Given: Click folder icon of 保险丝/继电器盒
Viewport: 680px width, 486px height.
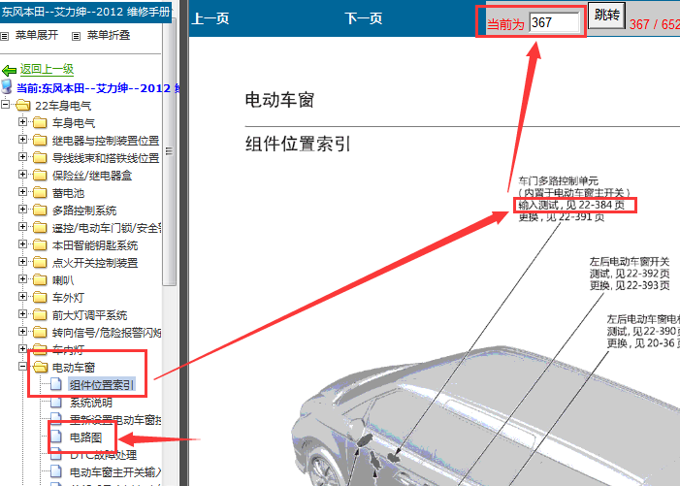Looking at the screenshot, I should pos(40,176).
